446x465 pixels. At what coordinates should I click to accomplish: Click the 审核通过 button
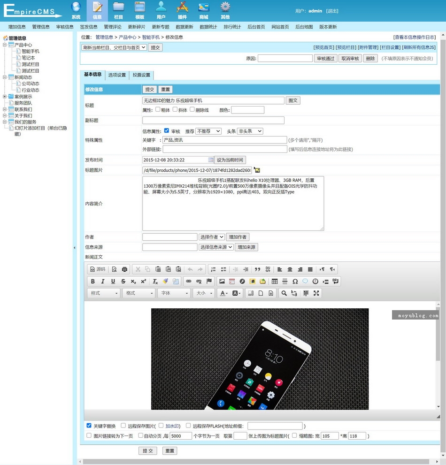(325, 59)
